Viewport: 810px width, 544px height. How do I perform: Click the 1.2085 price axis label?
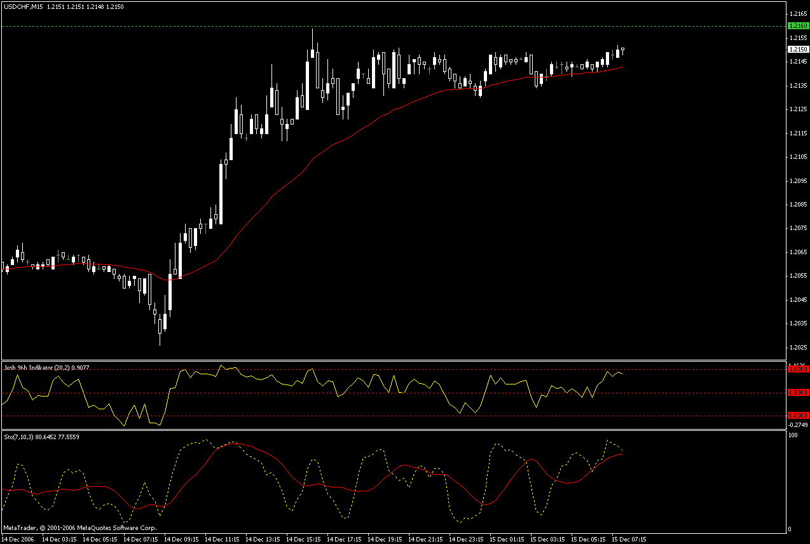pyautogui.click(x=799, y=205)
